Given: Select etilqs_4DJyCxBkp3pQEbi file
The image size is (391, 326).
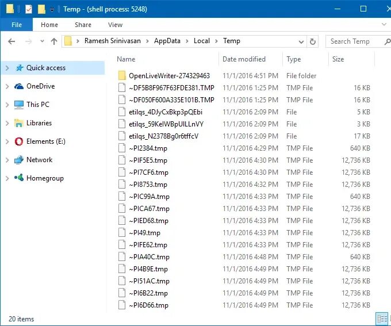Looking at the screenshot, I should [x=166, y=112].
